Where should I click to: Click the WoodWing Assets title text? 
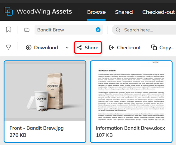(x=44, y=11)
